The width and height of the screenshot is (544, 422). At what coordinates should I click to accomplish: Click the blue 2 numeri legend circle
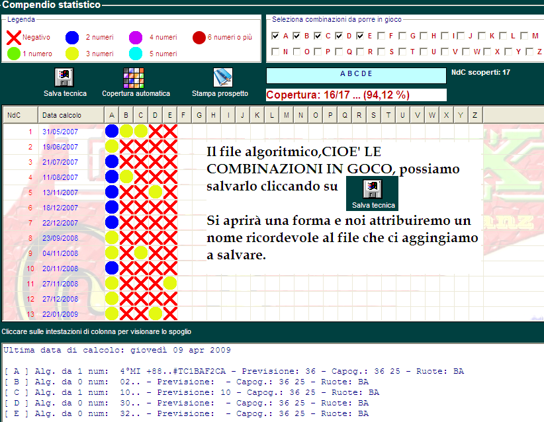pos(72,38)
